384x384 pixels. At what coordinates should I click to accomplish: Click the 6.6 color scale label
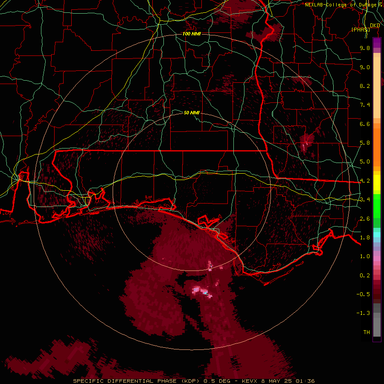365,124
